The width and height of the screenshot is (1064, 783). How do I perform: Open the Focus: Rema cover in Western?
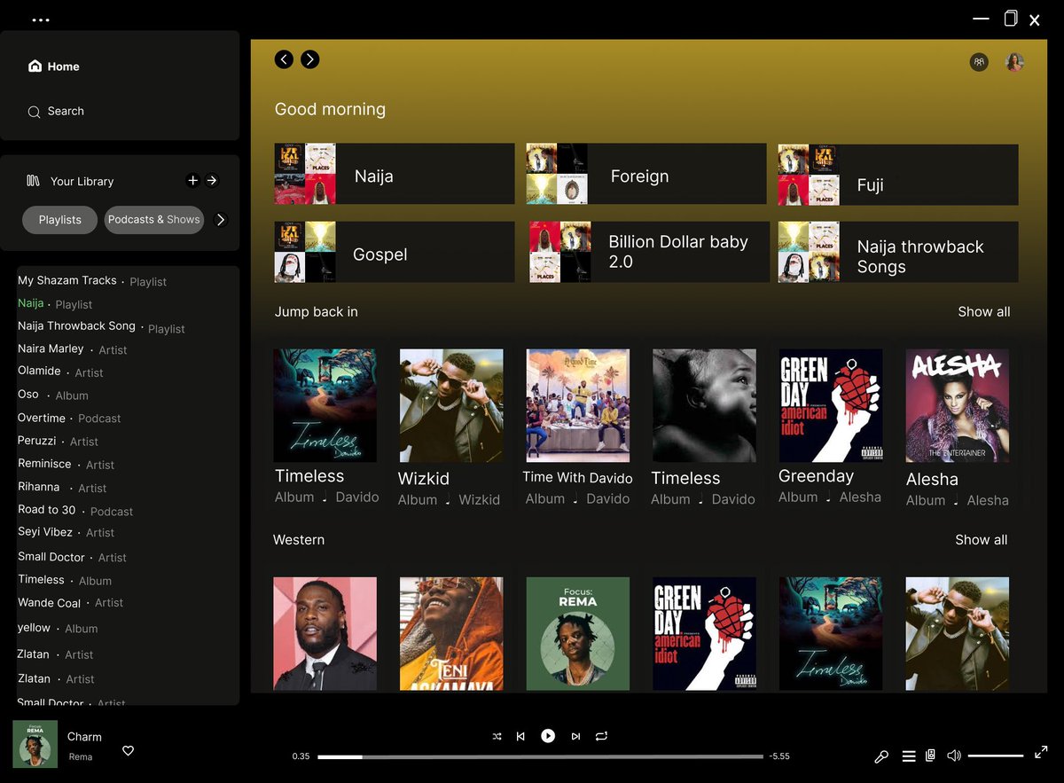(578, 634)
